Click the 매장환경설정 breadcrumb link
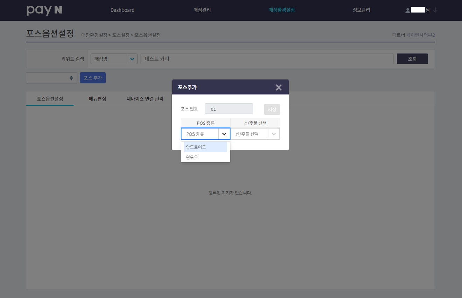The height and width of the screenshot is (298, 462). coord(94,35)
